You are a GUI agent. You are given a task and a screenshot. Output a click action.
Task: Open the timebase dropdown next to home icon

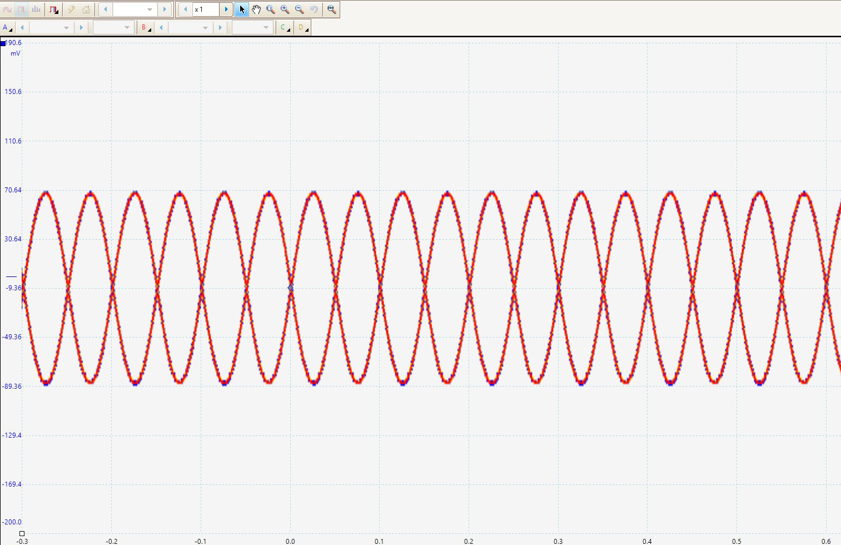(x=135, y=9)
